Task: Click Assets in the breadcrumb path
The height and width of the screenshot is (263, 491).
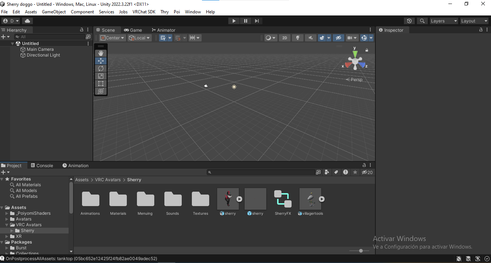Action: pyautogui.click(x=82, y=180)
